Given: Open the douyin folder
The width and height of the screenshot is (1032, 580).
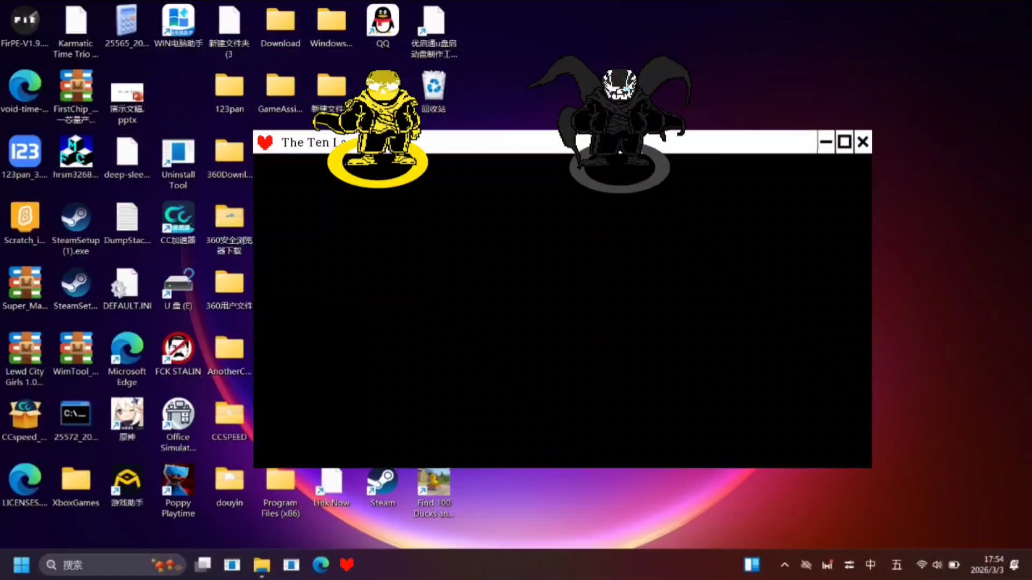Looking at the screenshot, I should (230, 480).
